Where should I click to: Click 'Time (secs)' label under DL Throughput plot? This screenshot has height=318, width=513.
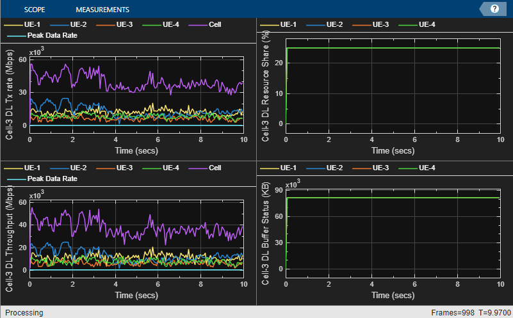(136, 295)
